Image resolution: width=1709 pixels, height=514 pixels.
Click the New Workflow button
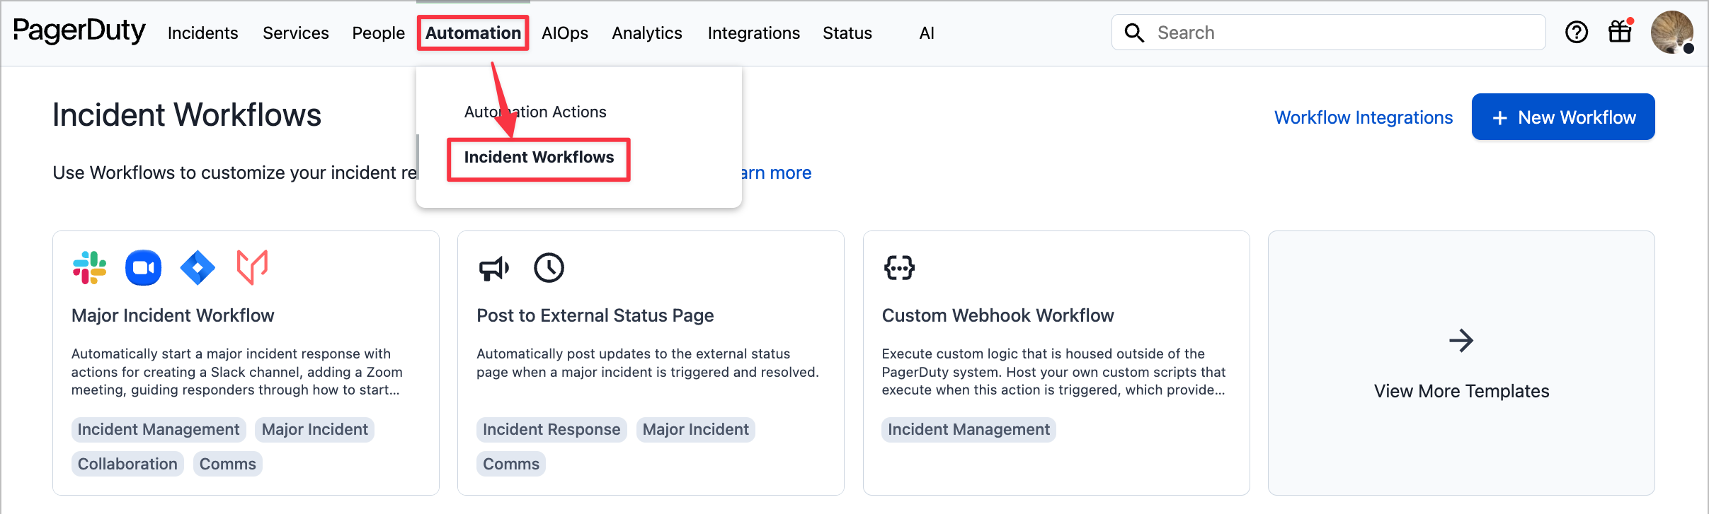pos(1562,117)
